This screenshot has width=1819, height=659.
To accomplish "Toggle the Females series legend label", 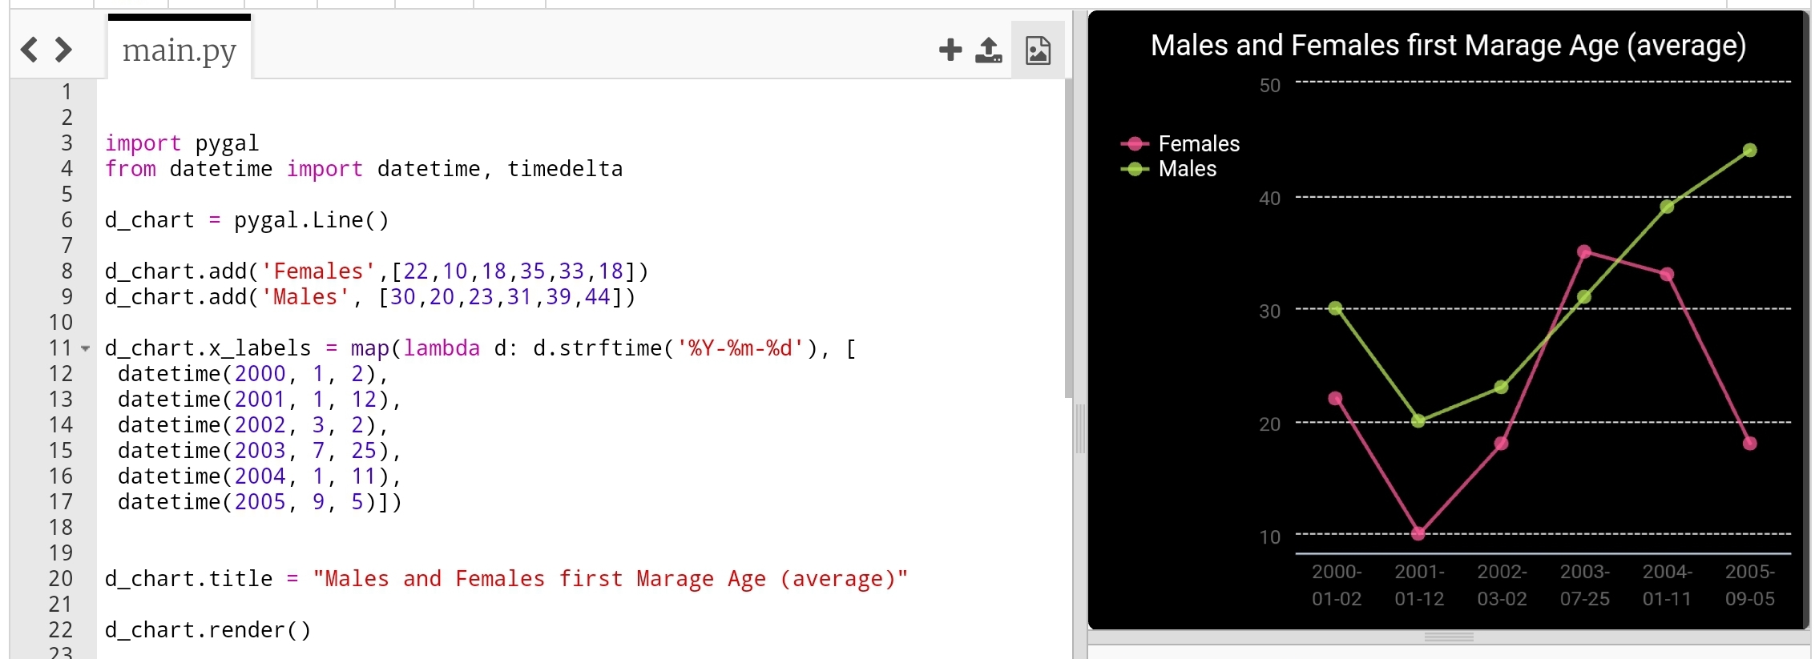I will [x=1198, y=144].
